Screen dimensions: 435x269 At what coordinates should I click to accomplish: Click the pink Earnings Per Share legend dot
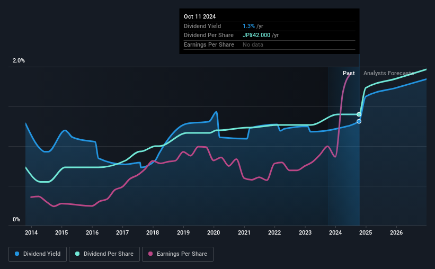click(x=150, y=254)
